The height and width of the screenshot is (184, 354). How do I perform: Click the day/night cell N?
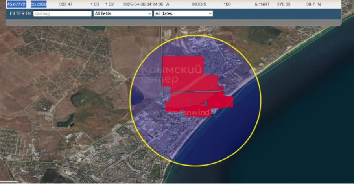click(319, 4)
